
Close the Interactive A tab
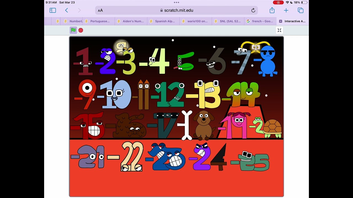click(x=280, y=21)
